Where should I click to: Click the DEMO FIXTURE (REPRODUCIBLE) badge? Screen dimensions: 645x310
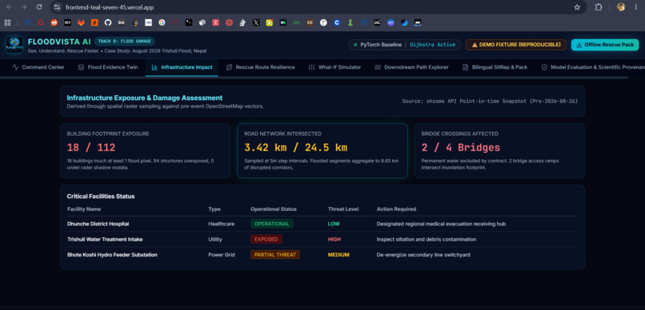(516, 45)
